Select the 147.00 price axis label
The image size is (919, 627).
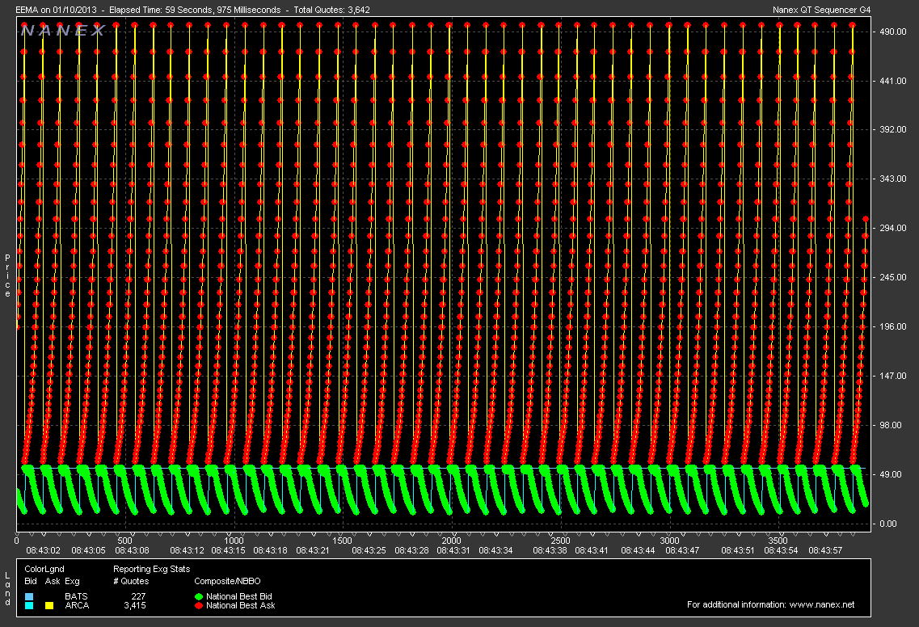892,376
